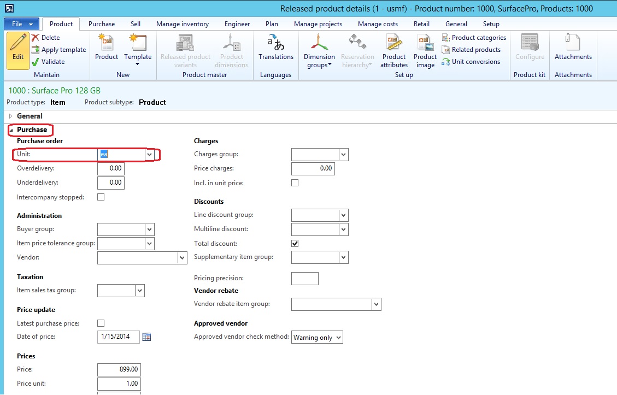Click inside the Price input field
The image size is (617, 395).
117,369
